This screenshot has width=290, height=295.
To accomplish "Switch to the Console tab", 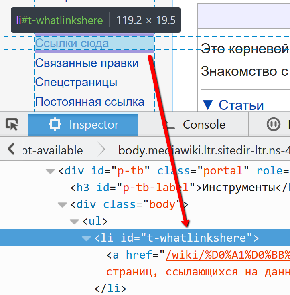I will tap(194, 125).
